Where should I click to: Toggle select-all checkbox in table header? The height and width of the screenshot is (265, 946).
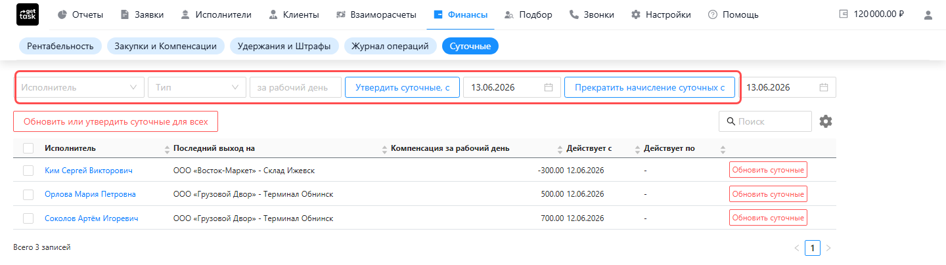pos(28,148)
